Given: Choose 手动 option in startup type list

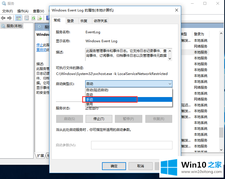Looking at the screenshot, I should tap(129, 100).
